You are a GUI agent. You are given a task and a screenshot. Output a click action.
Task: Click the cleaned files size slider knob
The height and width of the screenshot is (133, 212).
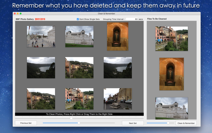pyautogui.click(x=168, y=123)
